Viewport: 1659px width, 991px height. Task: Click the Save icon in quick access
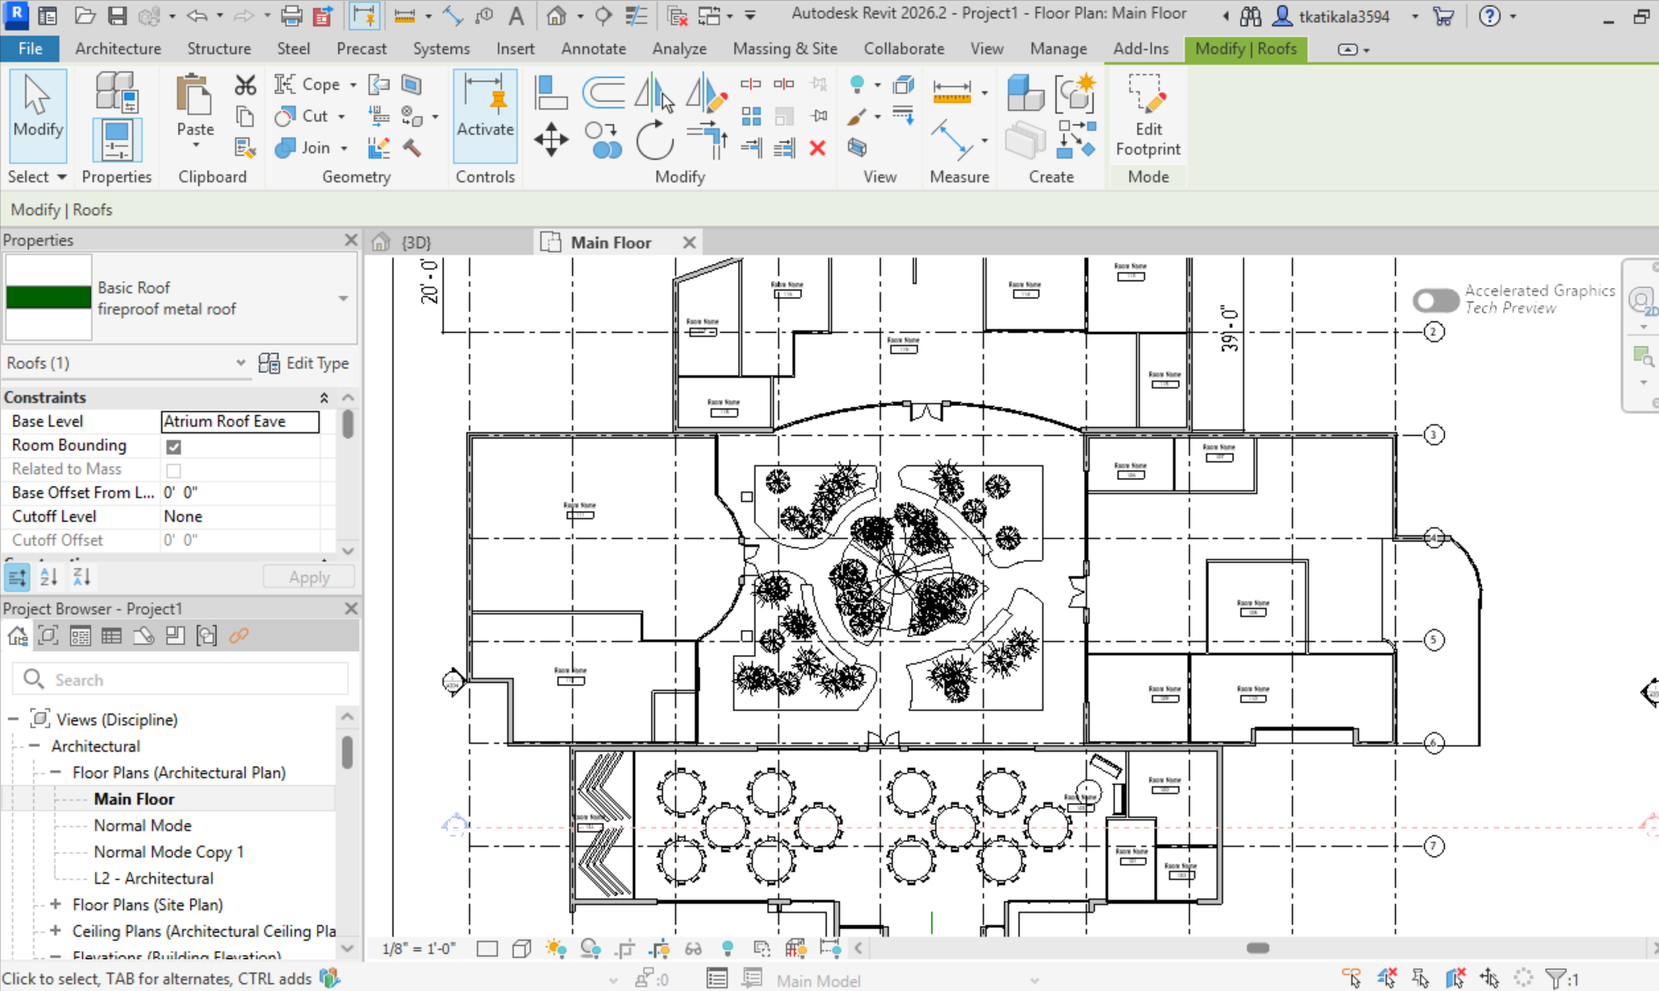[117, 16]
